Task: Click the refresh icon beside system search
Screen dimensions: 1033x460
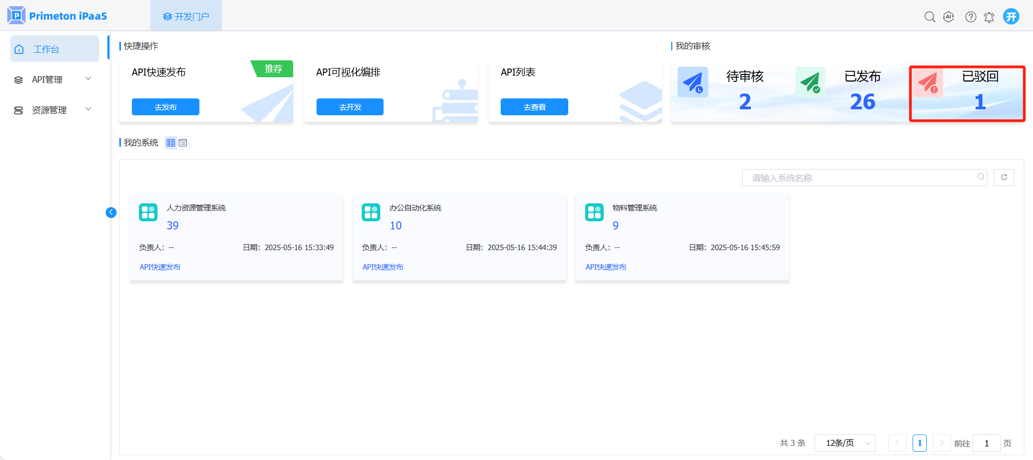Action: pos(1004,177)
